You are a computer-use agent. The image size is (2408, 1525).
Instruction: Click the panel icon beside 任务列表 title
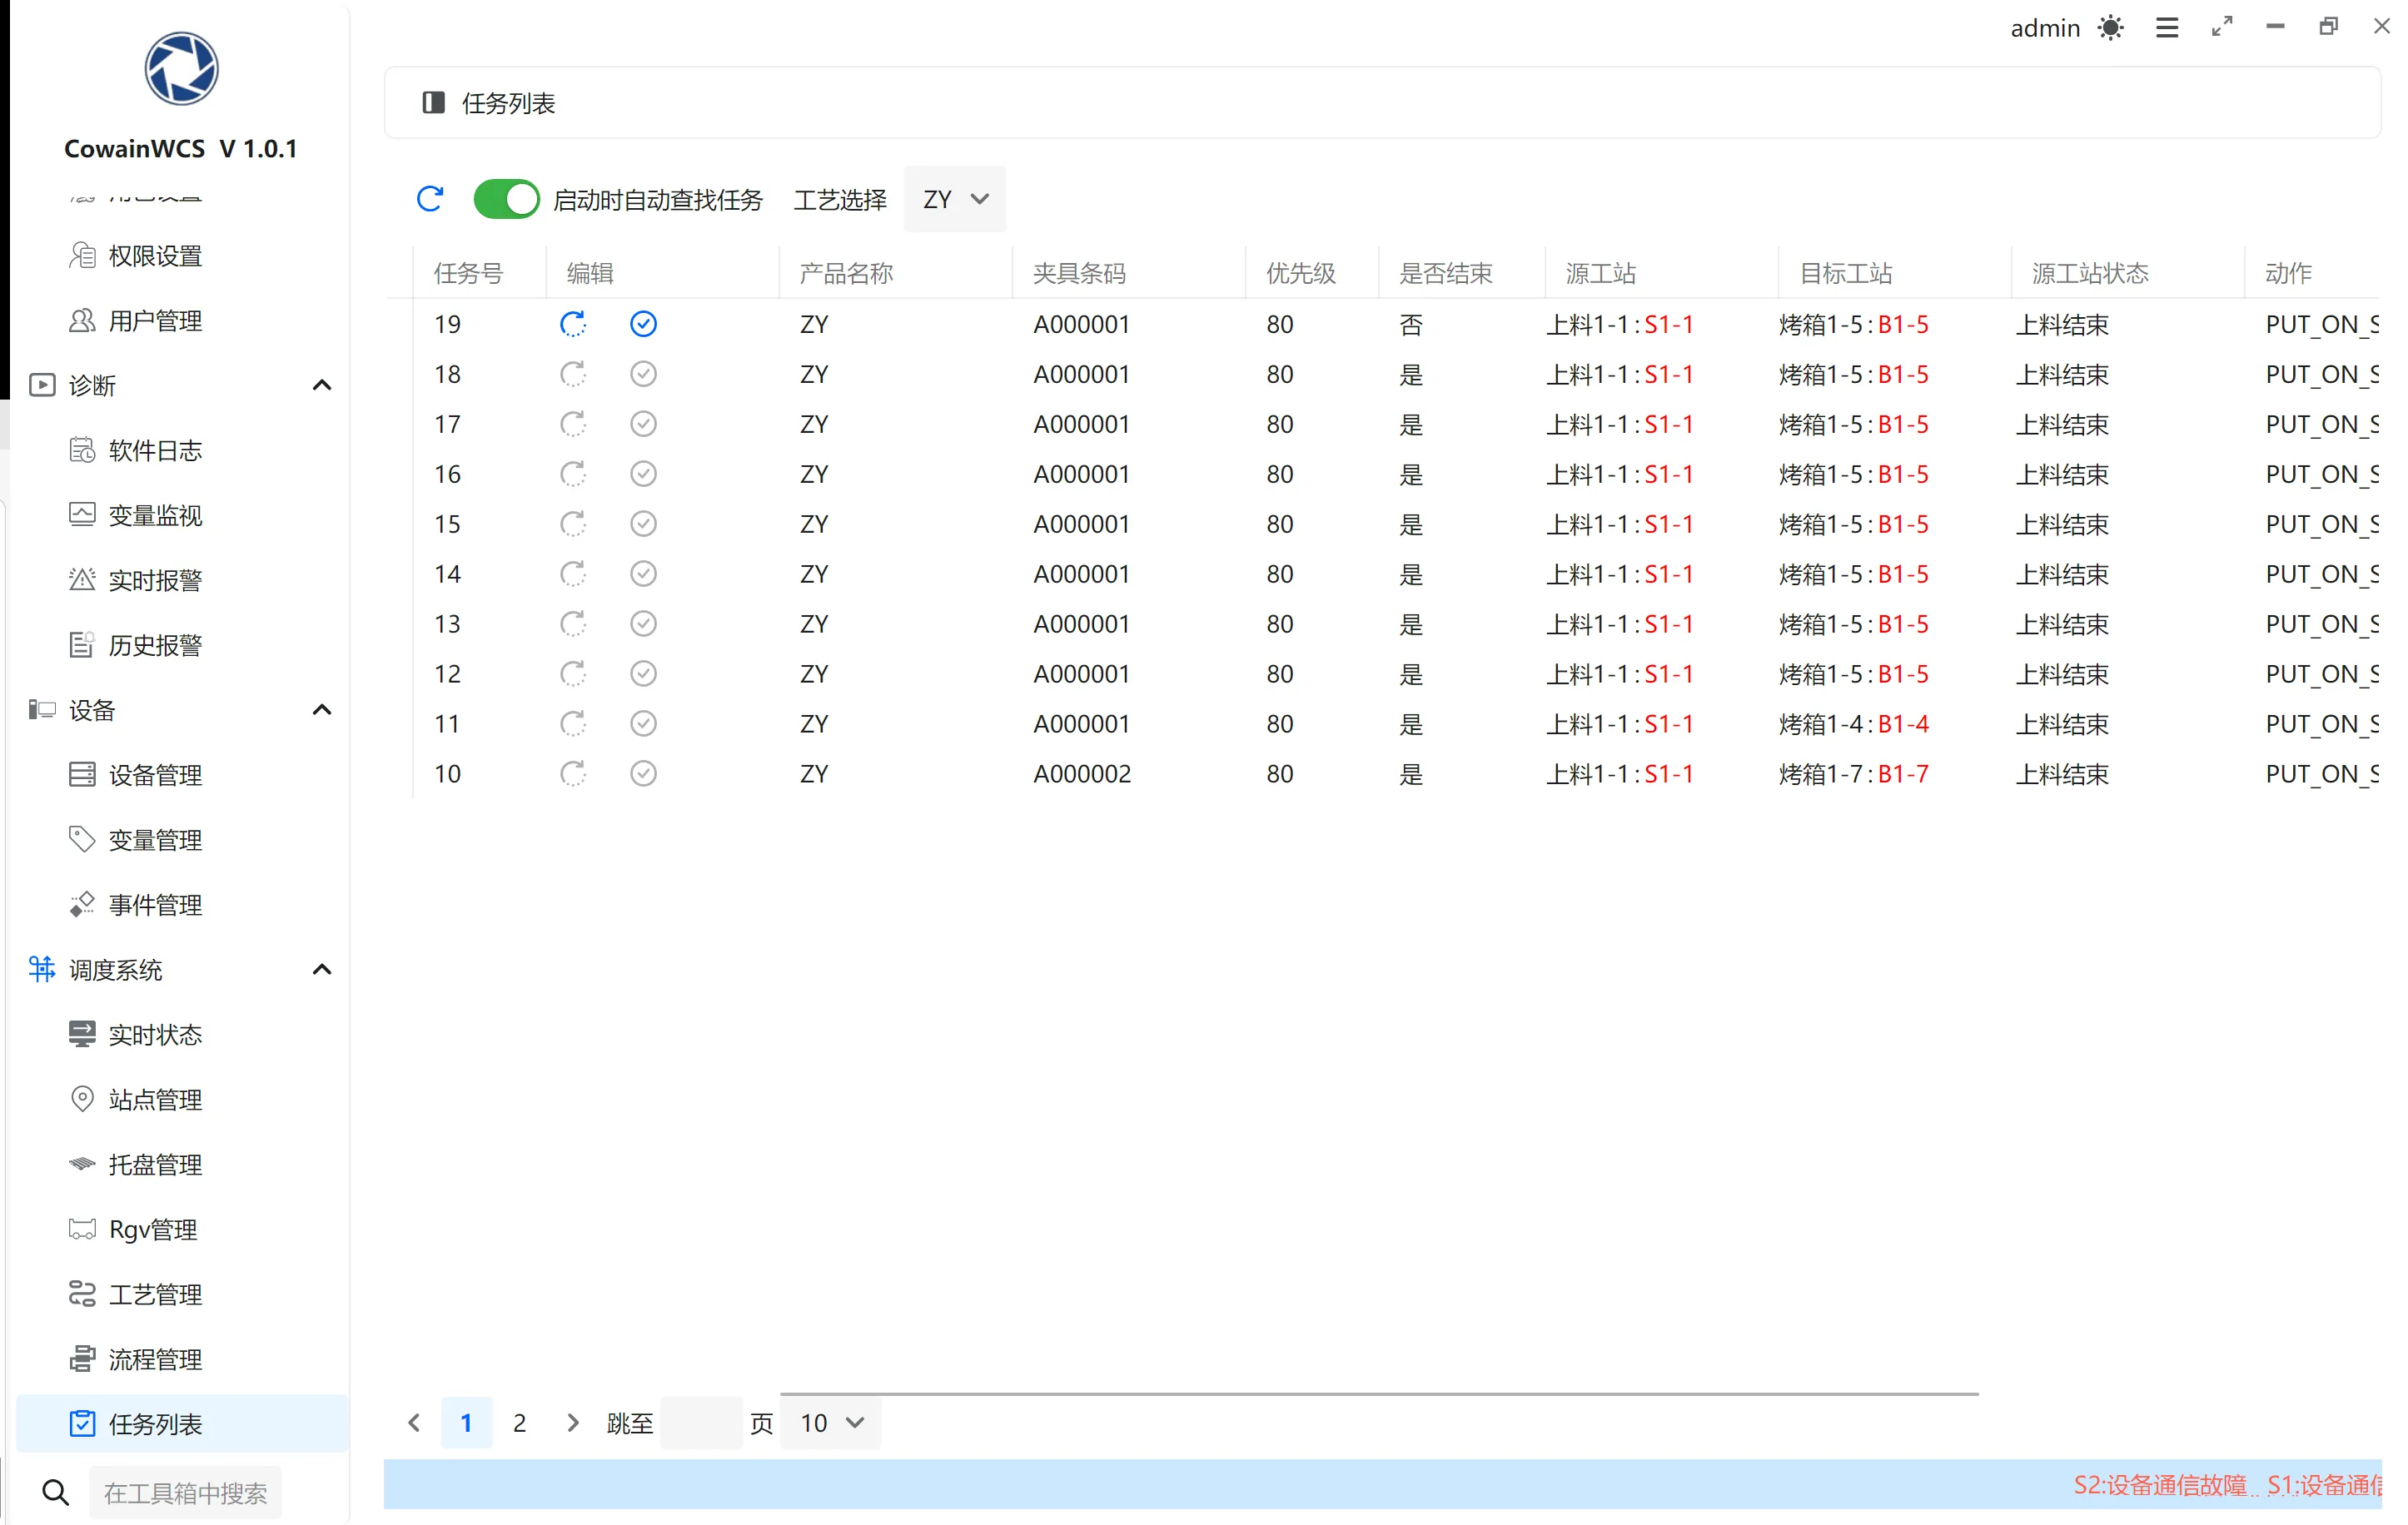coord(434,103)
